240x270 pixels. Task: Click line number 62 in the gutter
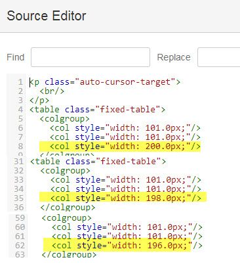click(x=20, y=245)
